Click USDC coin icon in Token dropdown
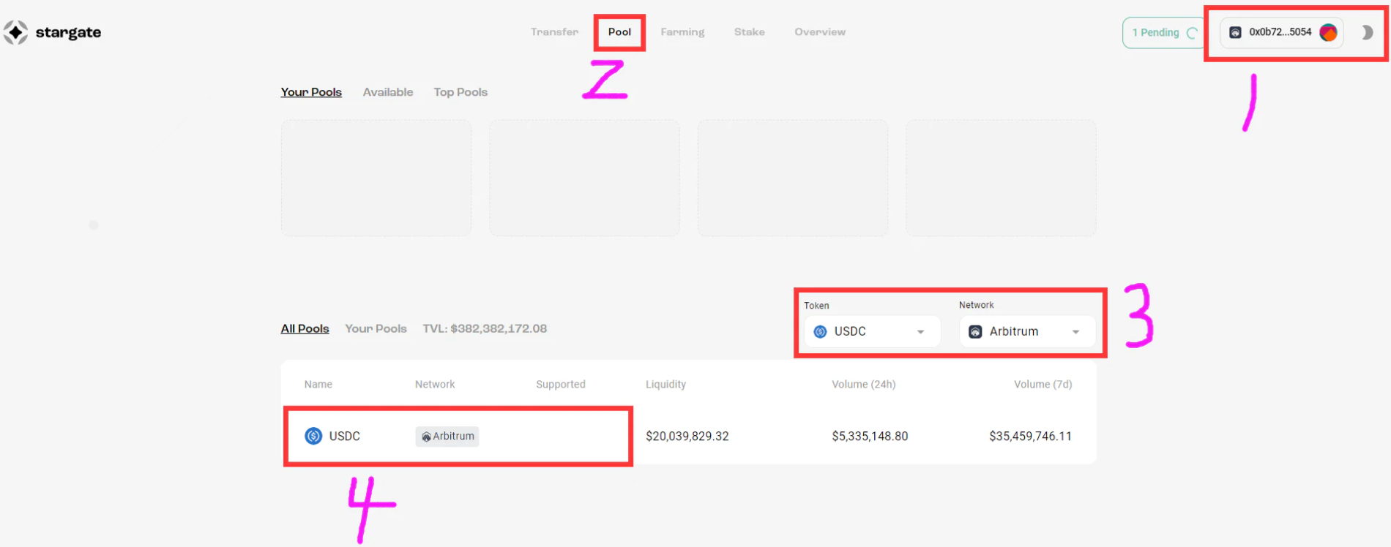The width and height of the screenshot is (1391, 547). coord(820,332)
